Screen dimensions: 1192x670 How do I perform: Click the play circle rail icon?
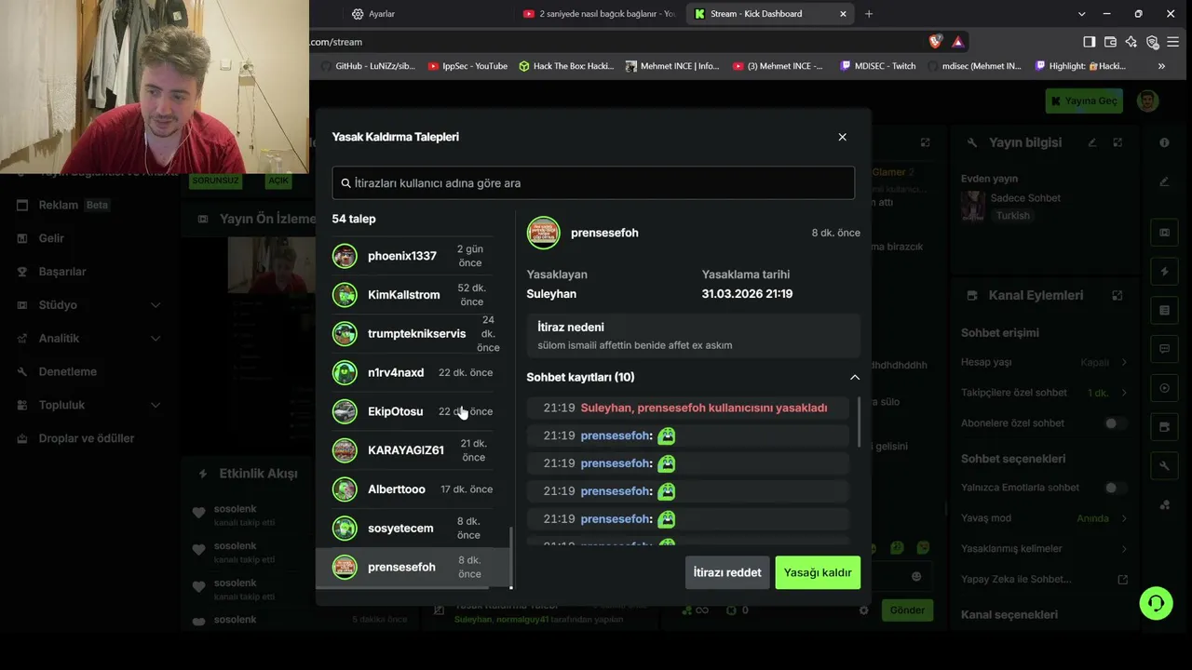(x=1164, y=388)
